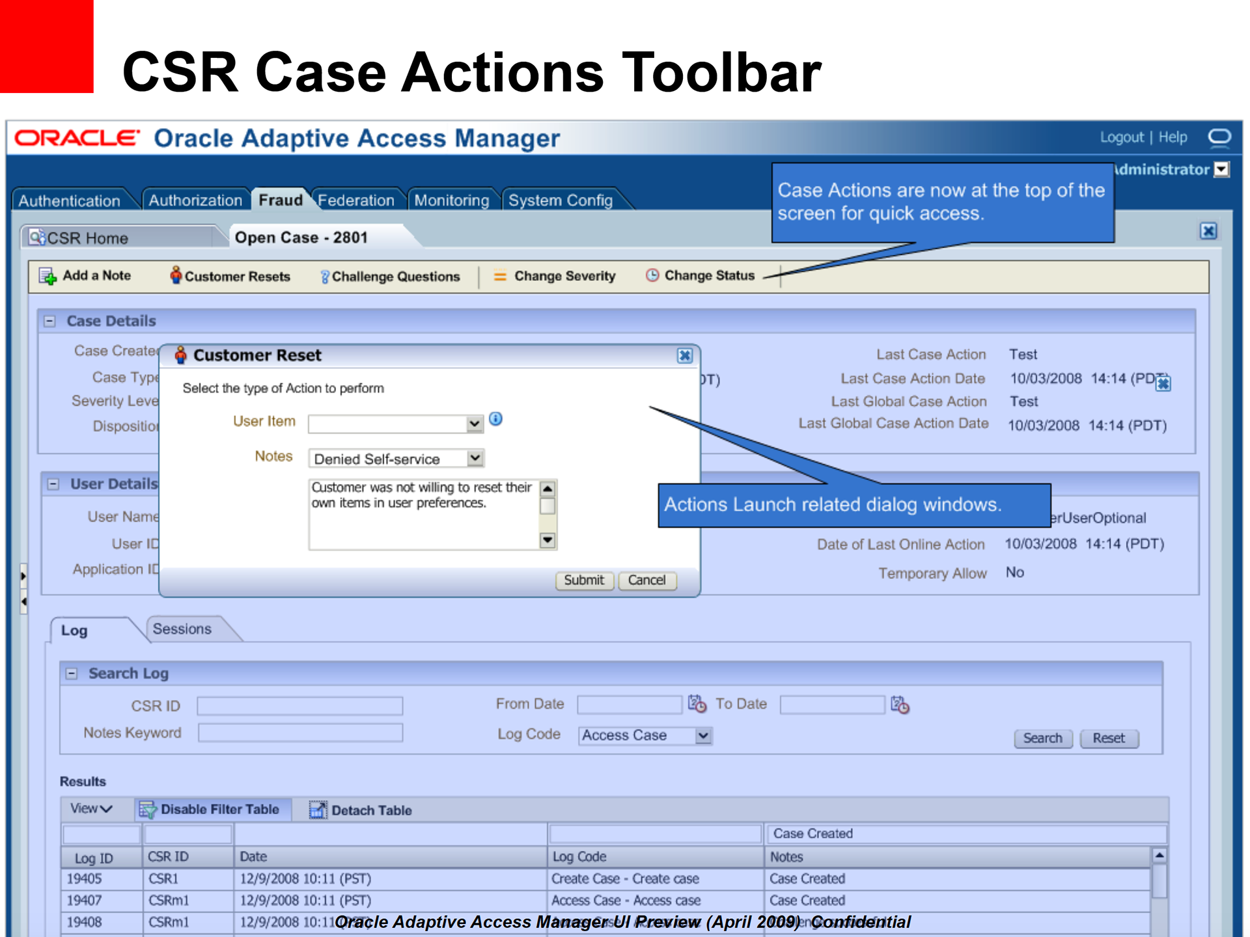Viewport: 1250px width, 937px height.
Task: Click the Log ID column header
Action: 102,858
